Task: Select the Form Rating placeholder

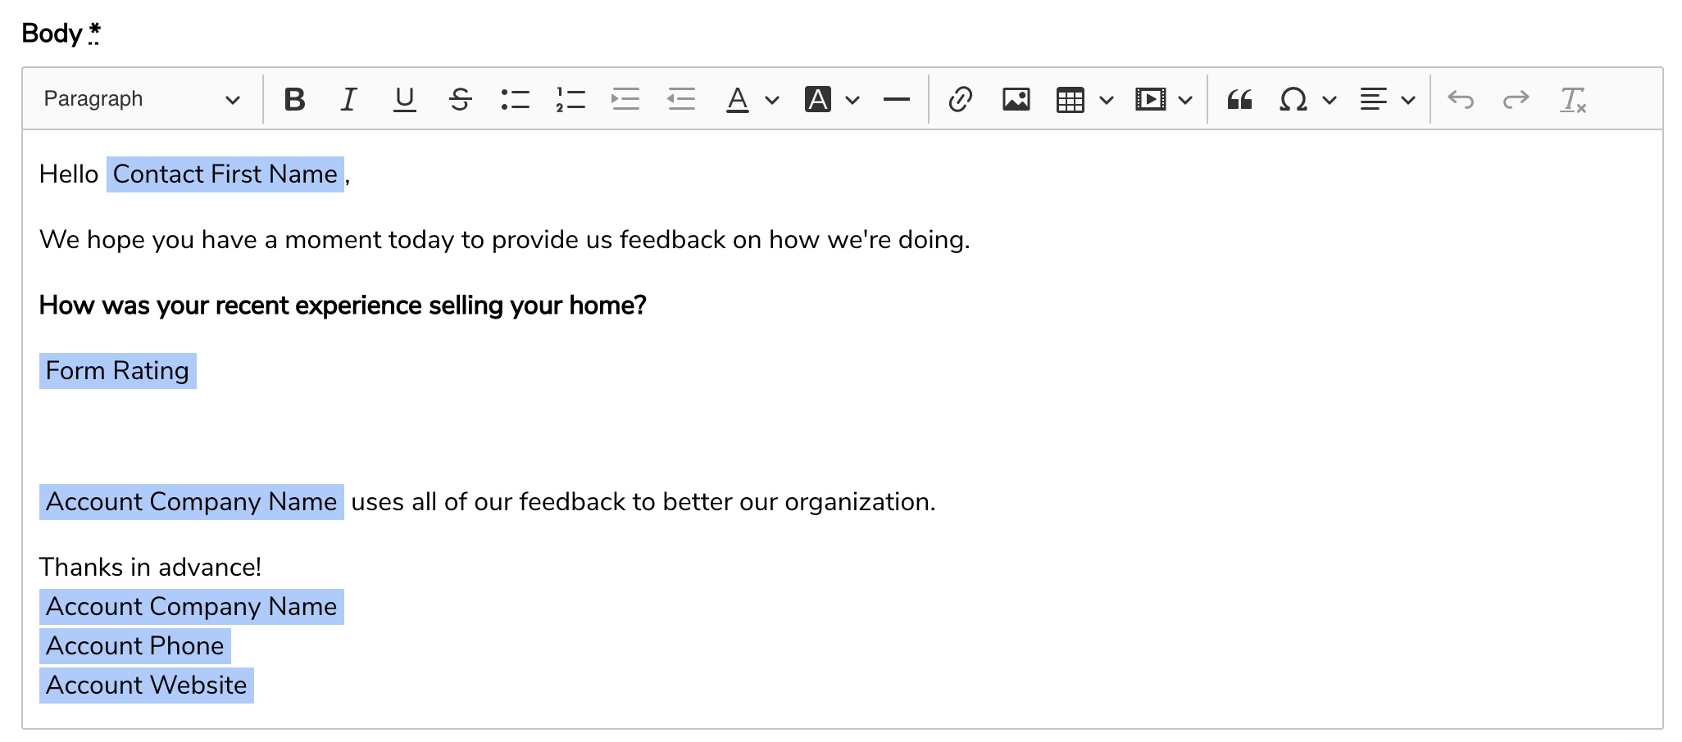Action: tap(117, 371)
